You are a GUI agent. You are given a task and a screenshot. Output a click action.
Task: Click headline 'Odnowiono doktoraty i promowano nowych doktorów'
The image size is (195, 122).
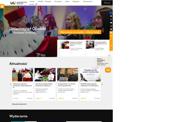coord(22,86)
